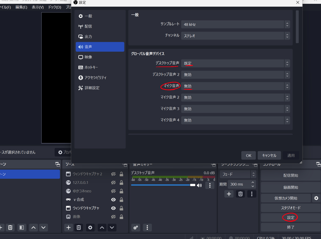Click the settings dialog vertical scrollbar
Image resolution: width=321 pixels, height=239 pixels.
coord(297,27)
